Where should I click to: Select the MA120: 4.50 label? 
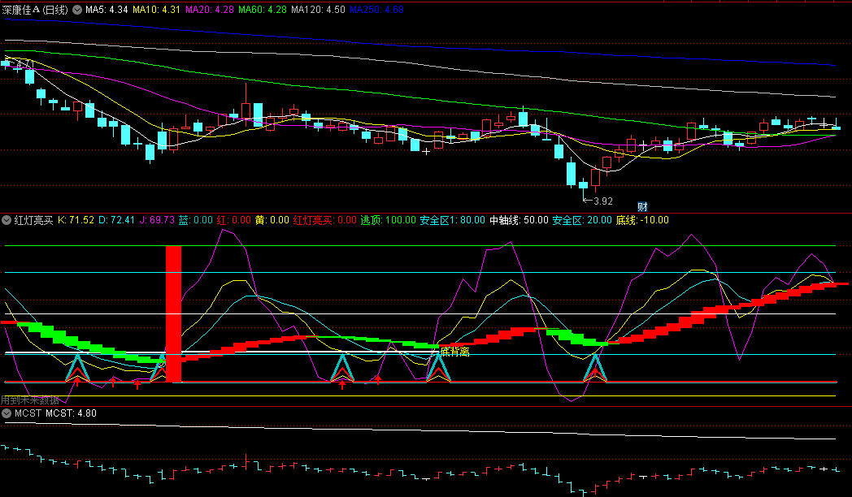319,10
